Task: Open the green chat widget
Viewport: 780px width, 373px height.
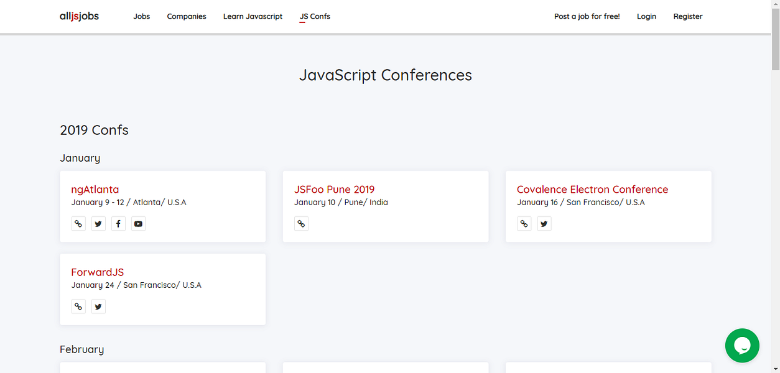Action: pos(742,346)
